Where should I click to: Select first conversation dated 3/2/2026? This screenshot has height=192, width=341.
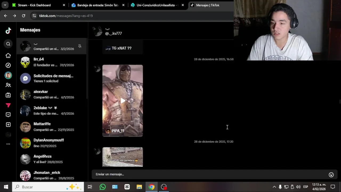51,46
